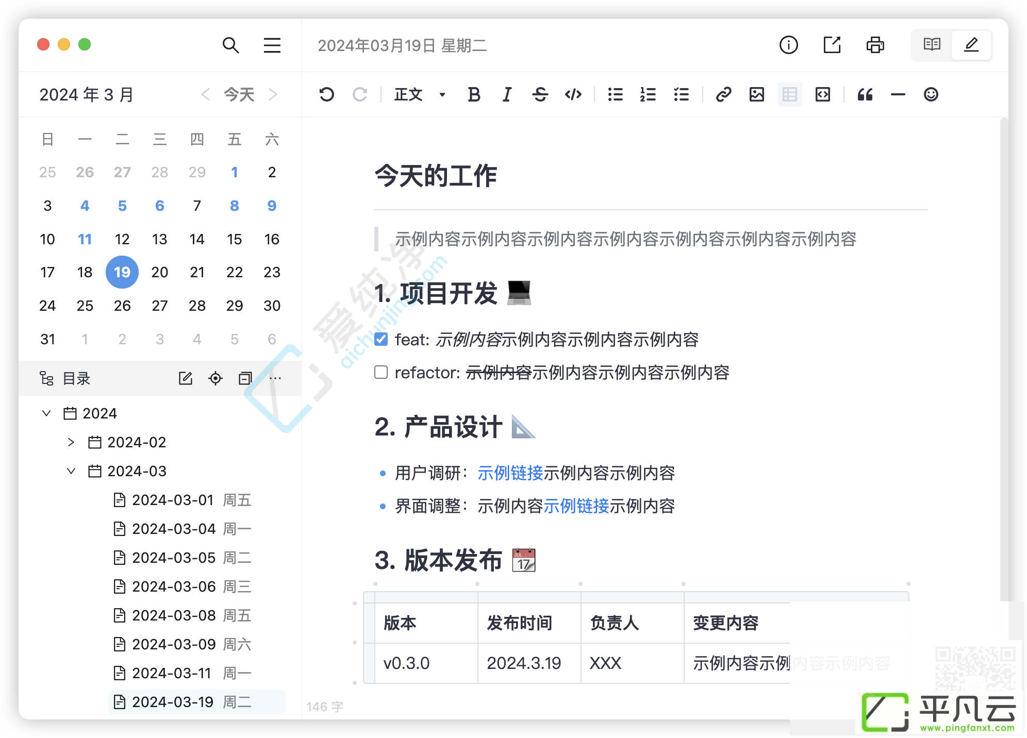Select March 8 in the calendar
The height and width of the screenshot is (738, 1027).
click(235, 206)
